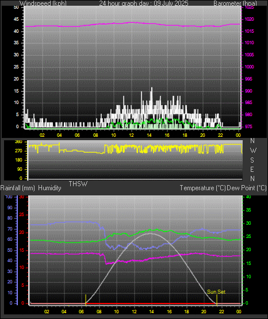The image size is (268, 319).
Task: Click the Dew Point (°C) label
Action: [x=247, y=188]
